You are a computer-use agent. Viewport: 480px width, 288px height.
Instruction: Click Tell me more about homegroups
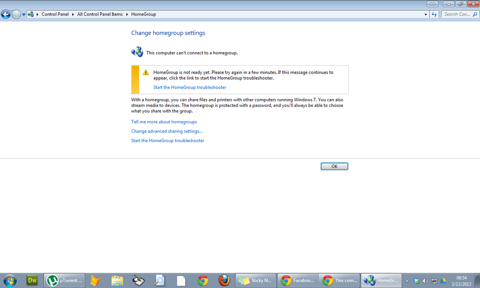pyautogui.click(x=164, y=121)
